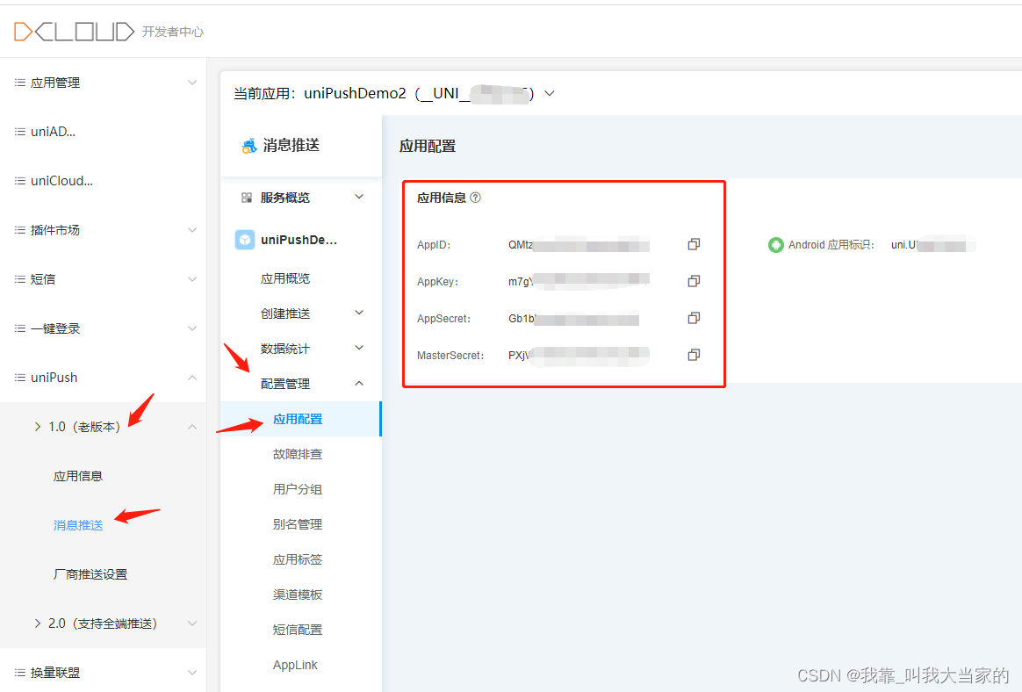This screenshot has width=1022, height=692.
Task: Open the 应用信息 help tooltip icon
Action: tap(474, 197)
